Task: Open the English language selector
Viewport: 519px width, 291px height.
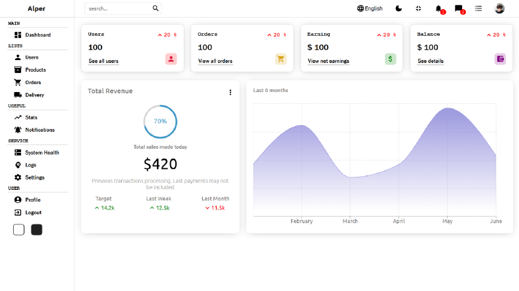Action: [370, 8]
